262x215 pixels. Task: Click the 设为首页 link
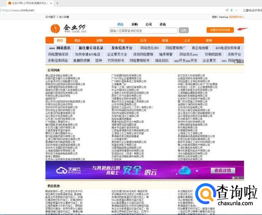point(50,17)
